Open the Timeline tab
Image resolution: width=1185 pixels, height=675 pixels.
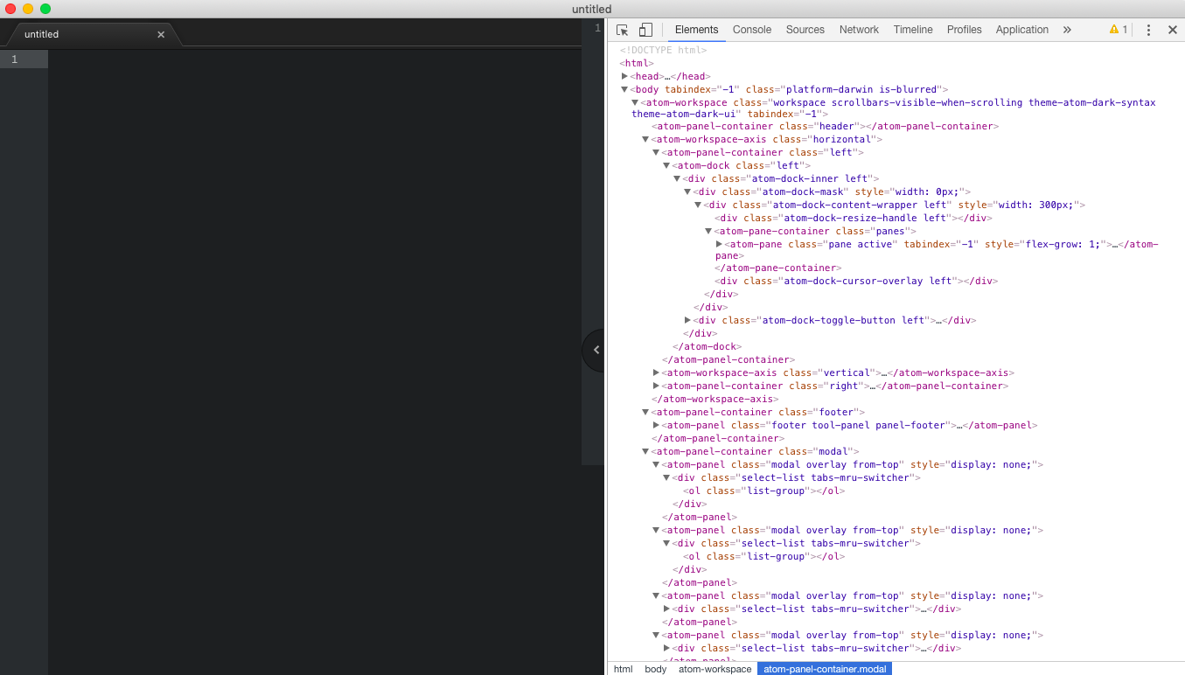[x=913, y=30]
